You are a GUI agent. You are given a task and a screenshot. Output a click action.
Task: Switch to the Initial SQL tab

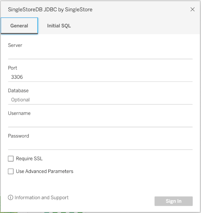pos(59,26)
